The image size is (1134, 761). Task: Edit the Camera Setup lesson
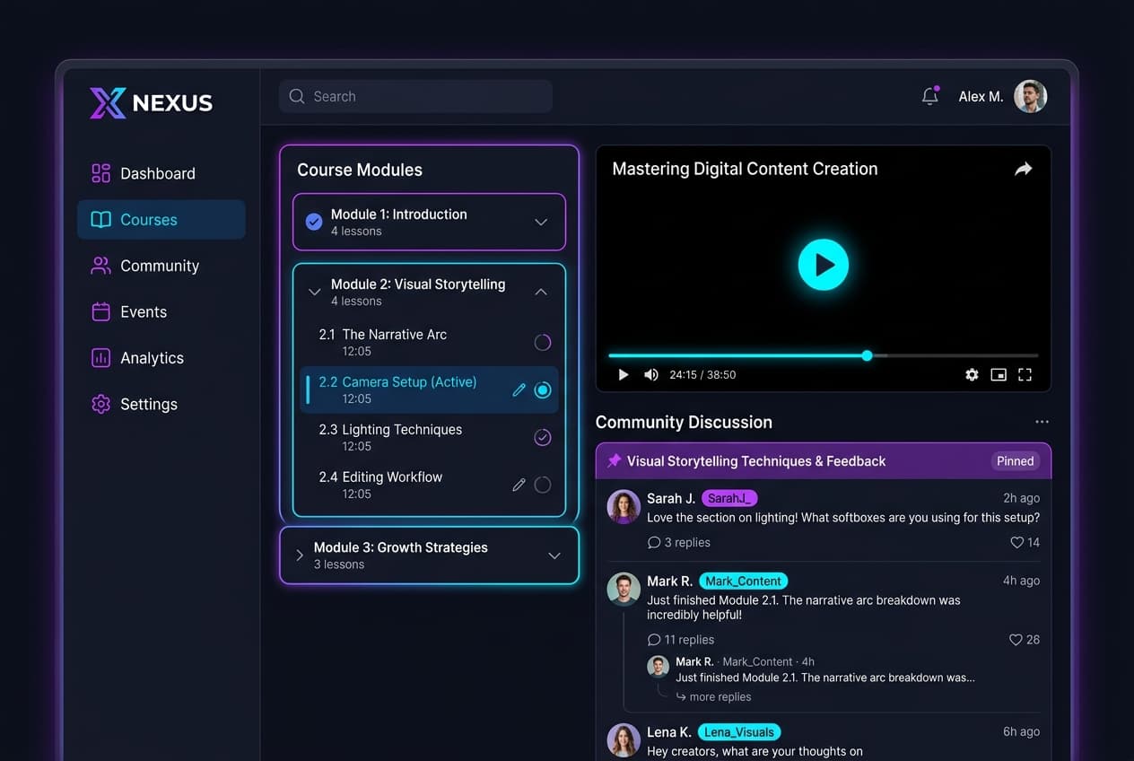(x=519, y=390)
